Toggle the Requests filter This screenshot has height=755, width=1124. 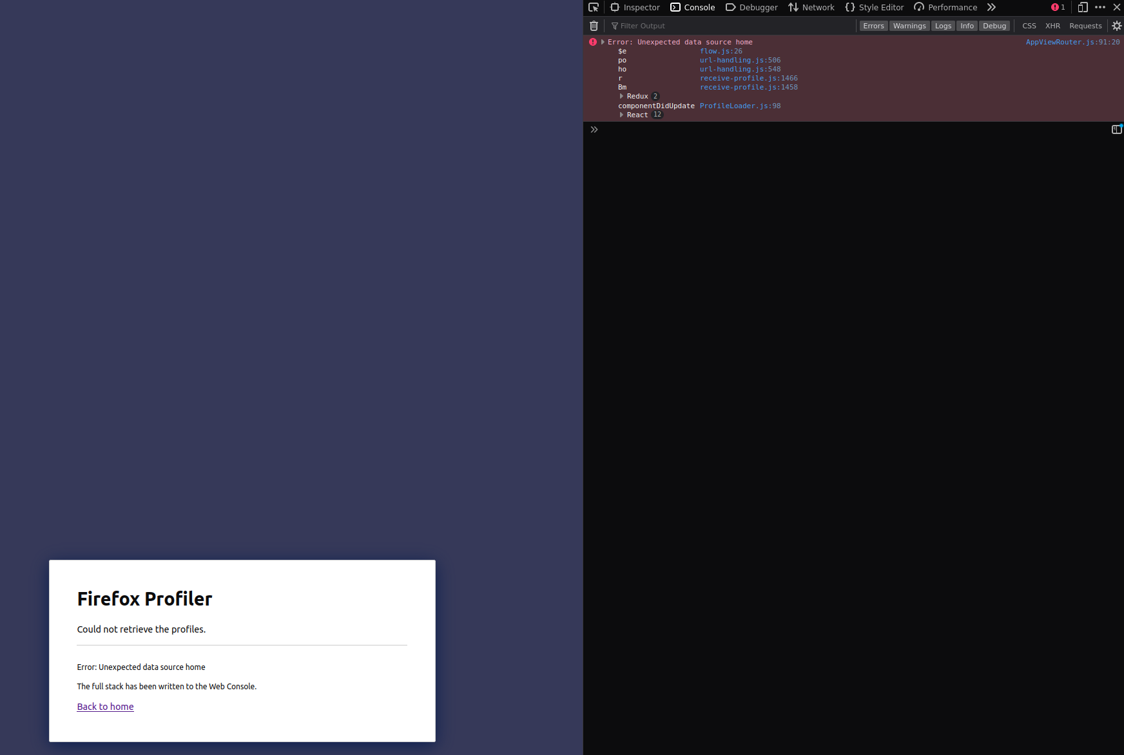1085,26
